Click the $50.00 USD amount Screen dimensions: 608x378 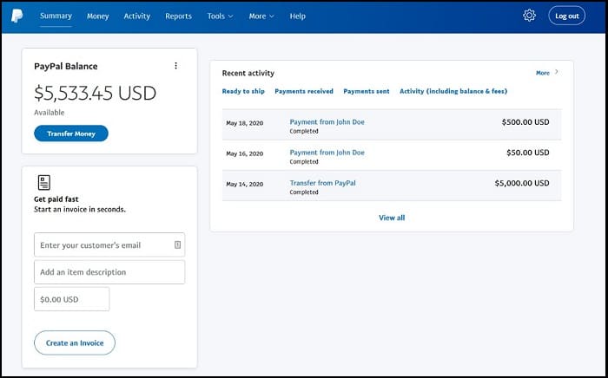pyautogui.click(x=528, y=153)
